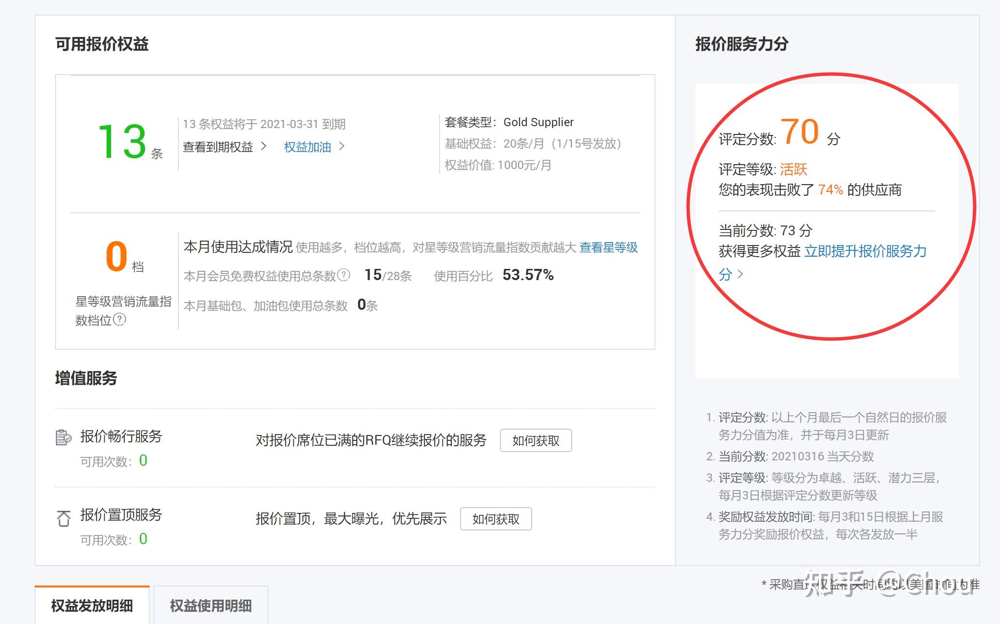The height and width of the screenshot is (624, 1000).
Task: Click the chevron next to 权益加油
Action: (x=342, y=147)
